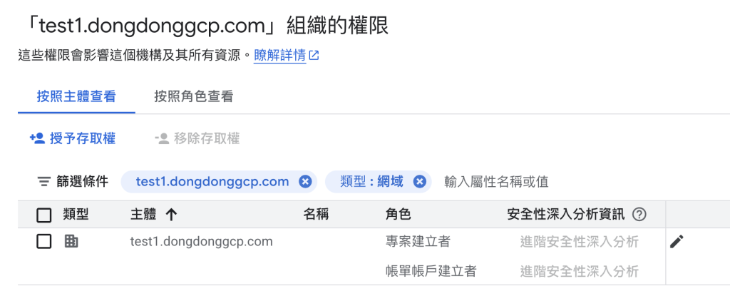The image size is (730, 301).
Task: Check the test1.dongdonggcp.com row checkbox
Action: pos(44,242)
